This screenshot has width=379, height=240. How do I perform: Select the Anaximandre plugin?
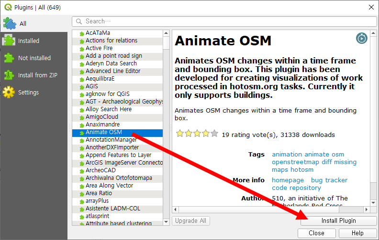coord(117,125)
